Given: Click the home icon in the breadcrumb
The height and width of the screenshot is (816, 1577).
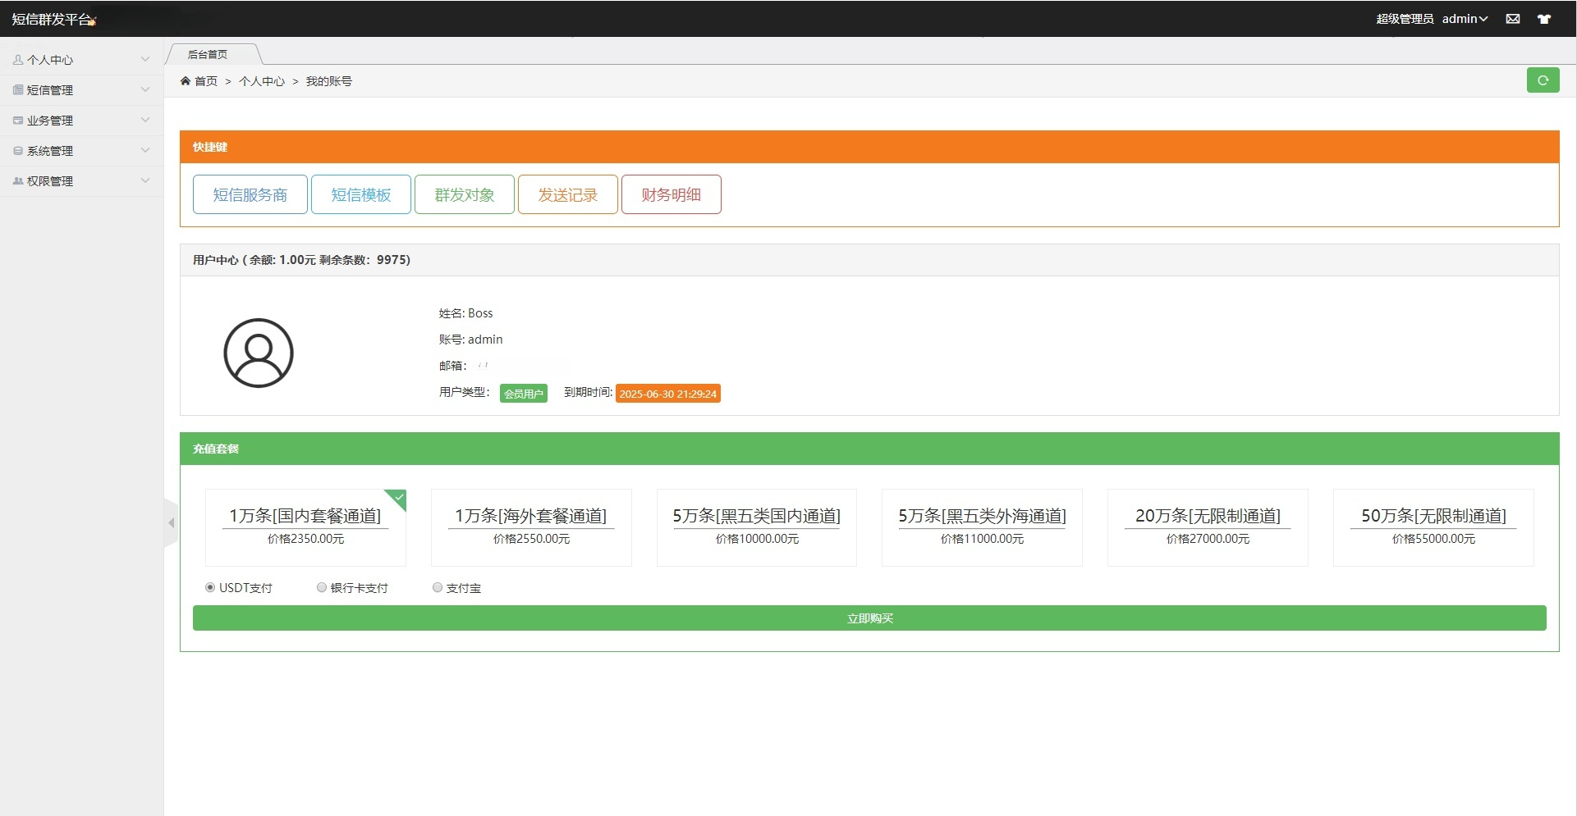Looking at the screenshot, I should coord(187,80).
